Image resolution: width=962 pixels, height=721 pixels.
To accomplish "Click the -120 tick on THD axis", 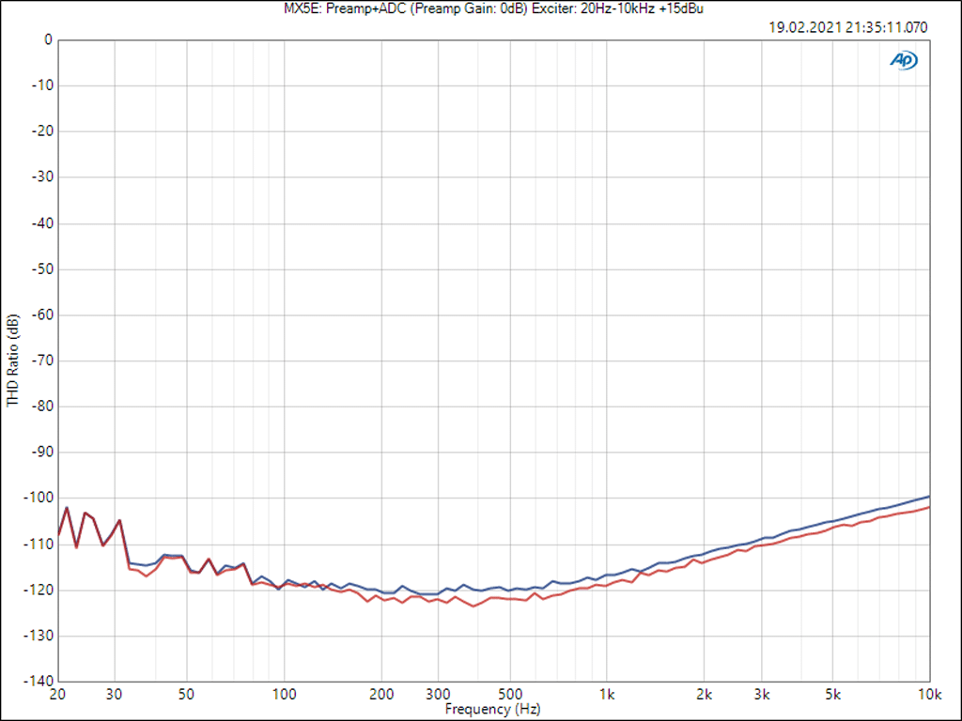I will tap(39, 590).
